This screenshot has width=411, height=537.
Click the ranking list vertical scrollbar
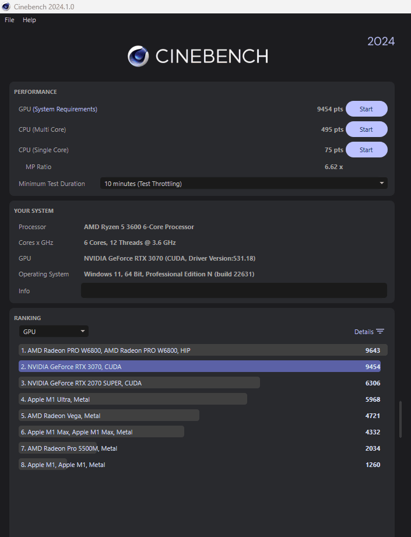click(401, 419)
